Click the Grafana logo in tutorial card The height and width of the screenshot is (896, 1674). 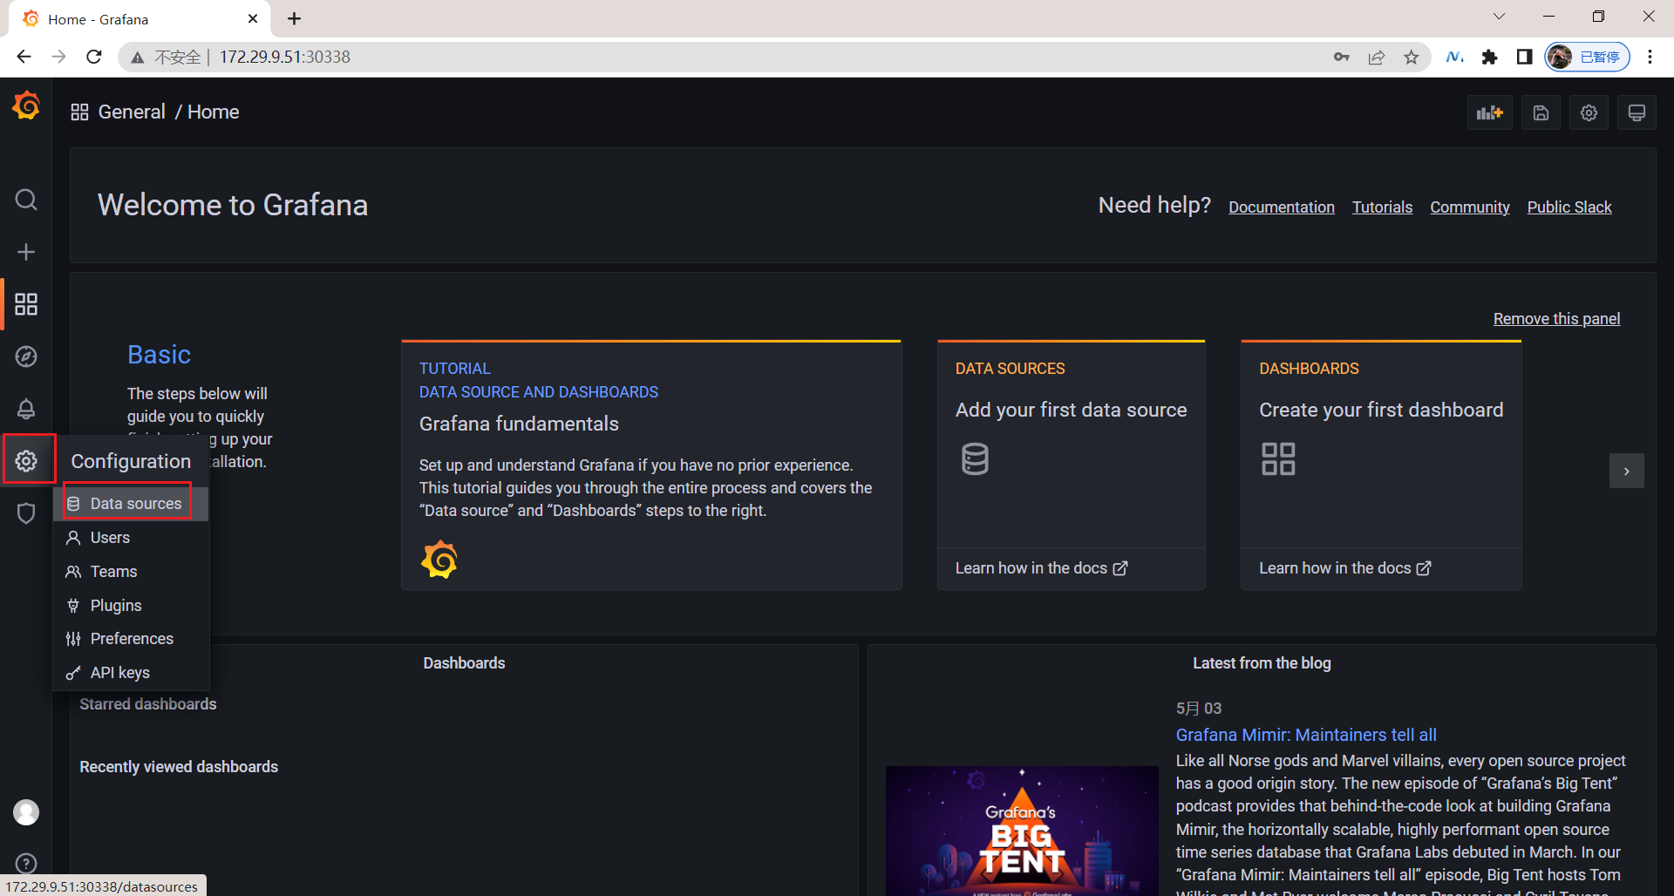point(439,560)
